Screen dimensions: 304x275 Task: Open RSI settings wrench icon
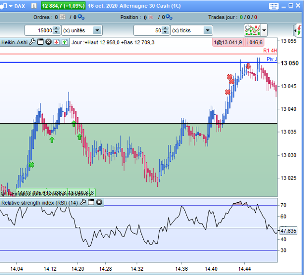coord(83,202)
